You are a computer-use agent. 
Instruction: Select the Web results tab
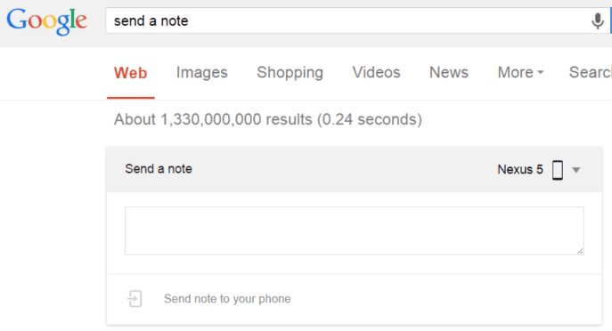pyautogui.click(x=131, y=73)
